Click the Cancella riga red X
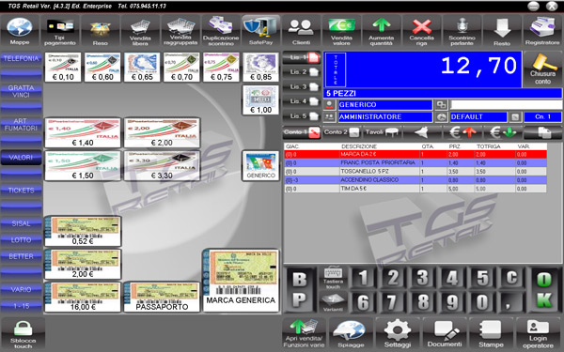The width and height of the screenshot is (564, 352). pos(421,31)
